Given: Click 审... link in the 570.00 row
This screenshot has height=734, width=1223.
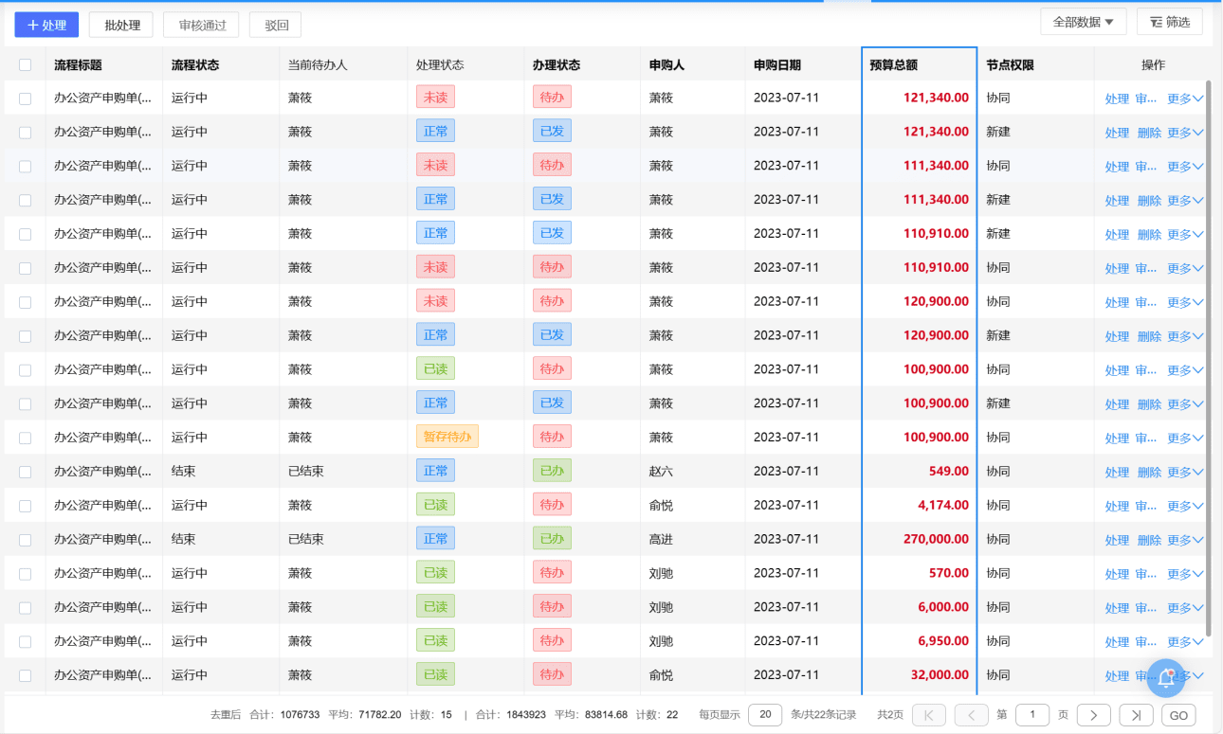Looking at the screenshot, I should pyautogui.click(x=1145, y=574).
